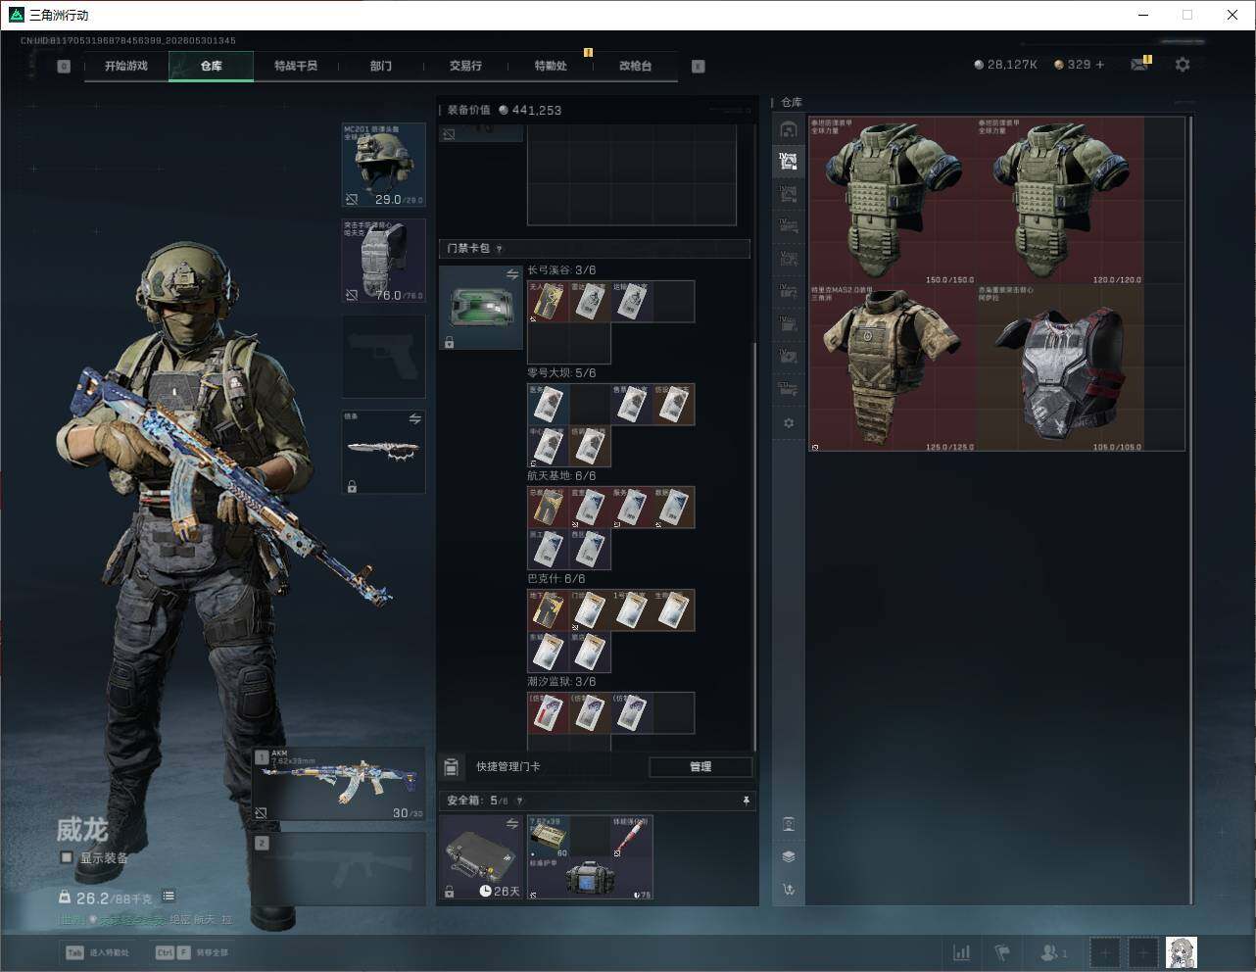Select the 7.62x39 ammo box in safe box

tap(549, 837)
